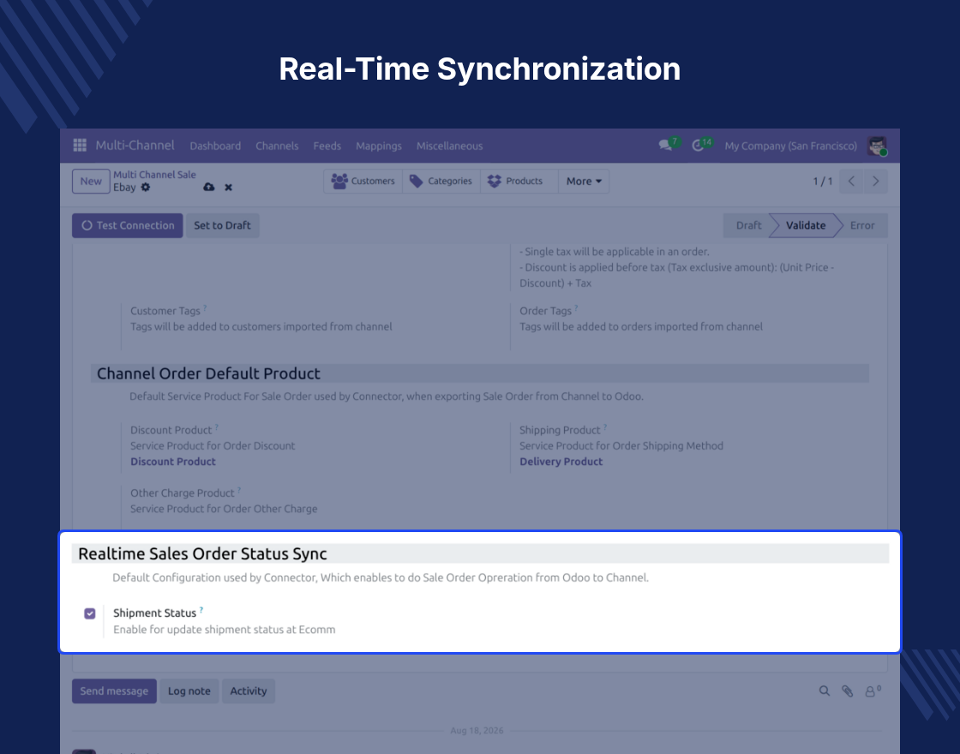Open the Feeds menu
This screenshot has width=960, height=754.
(x=327, y=146)
